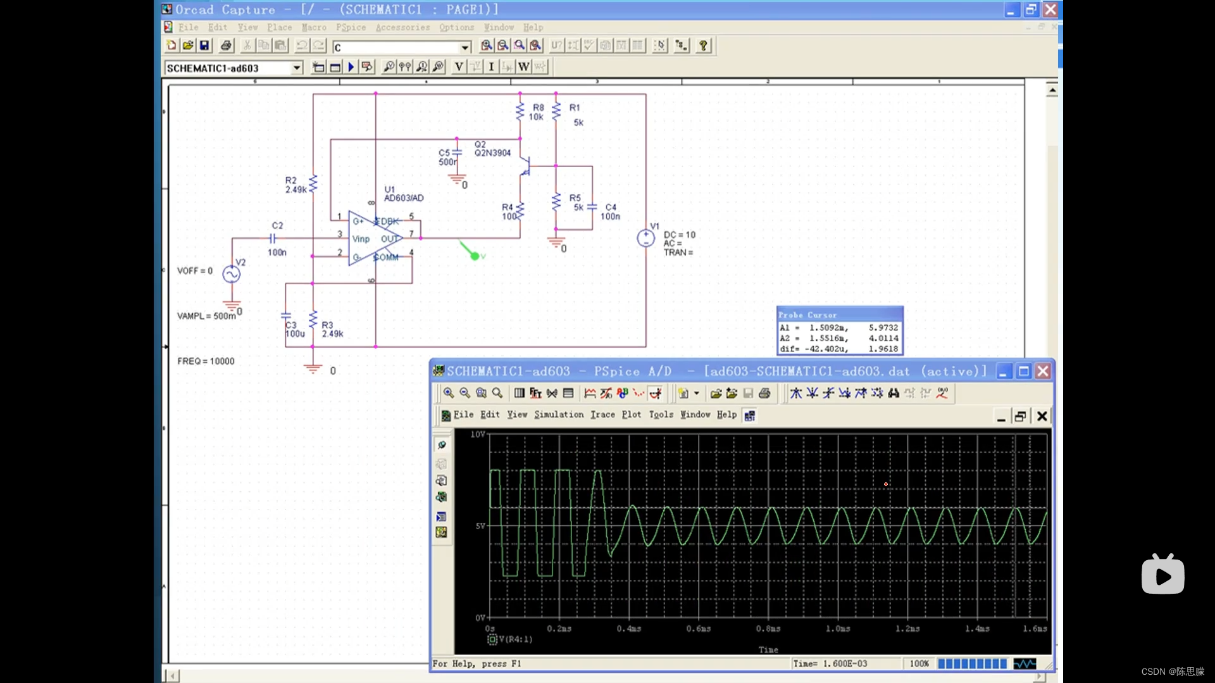Screen dimensions: 1215x683
Task: Run PSpice simulation with blue play button
Action: pos(351,67)
